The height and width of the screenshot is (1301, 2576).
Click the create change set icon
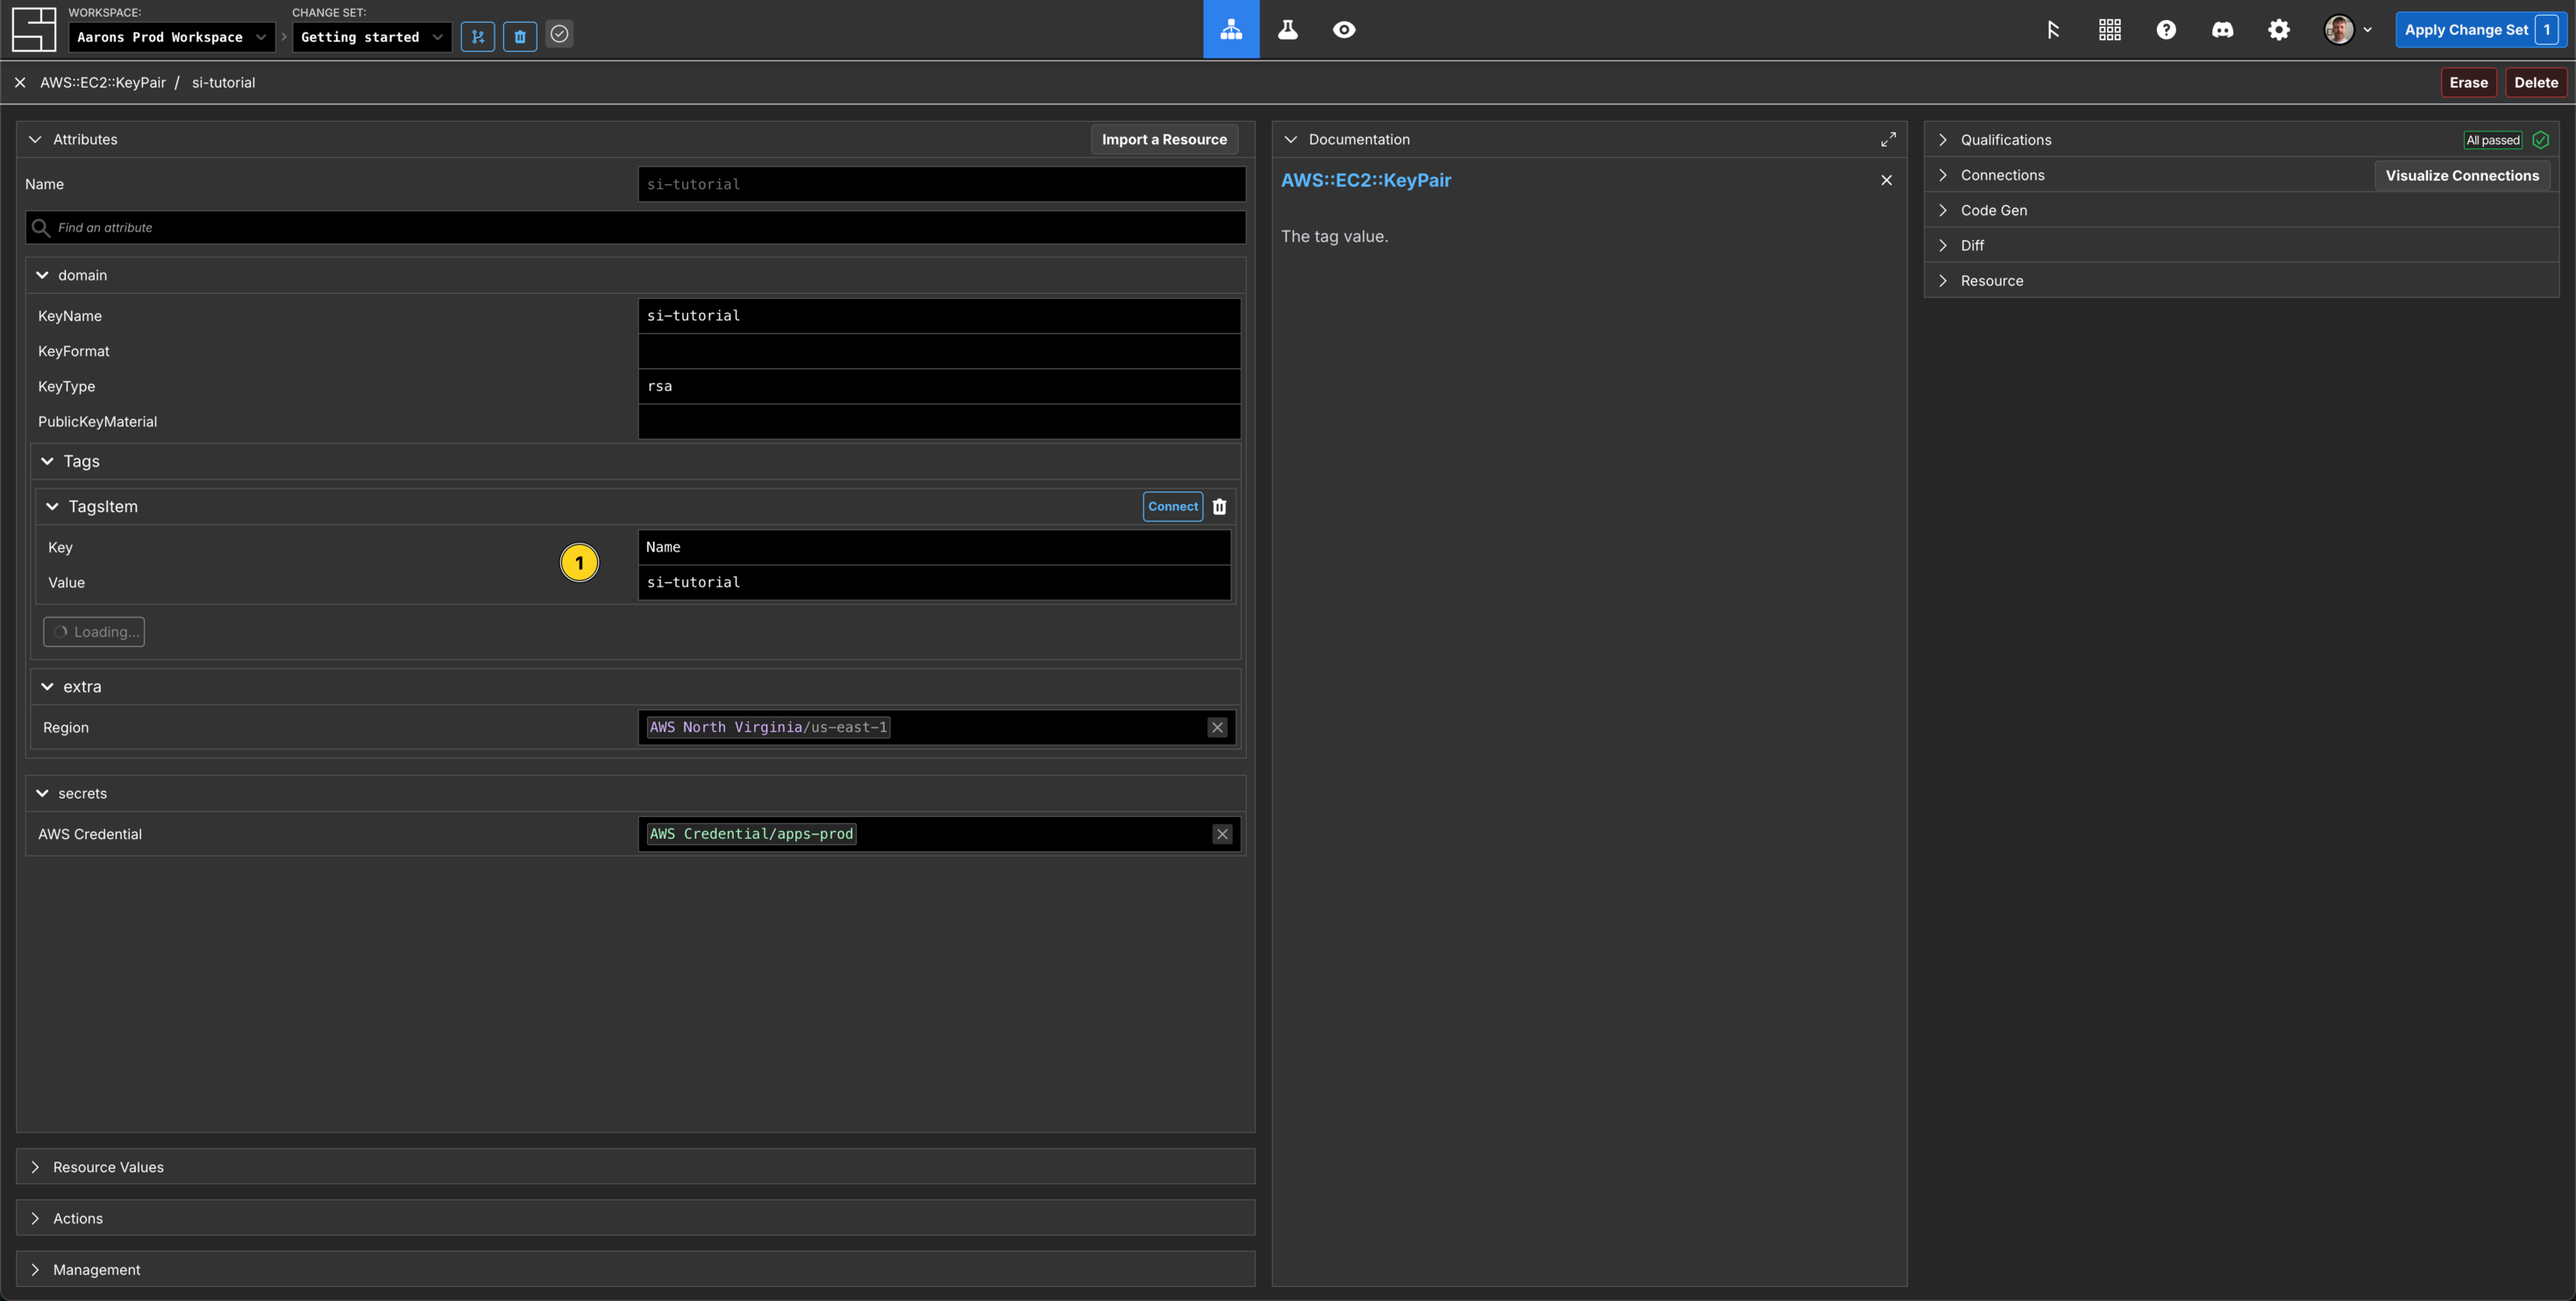tap(478, 36)
